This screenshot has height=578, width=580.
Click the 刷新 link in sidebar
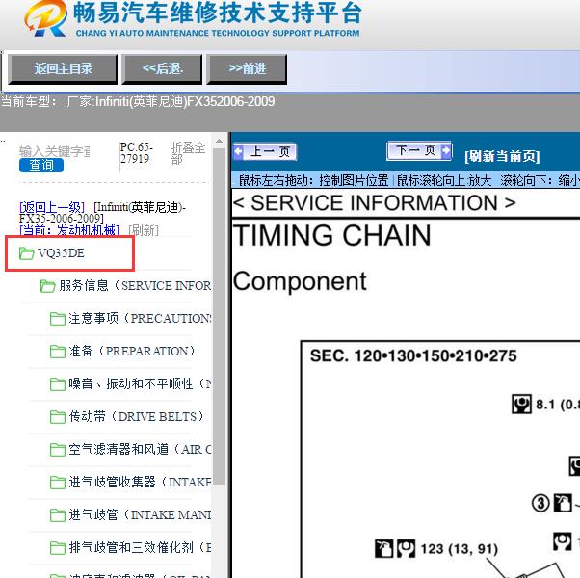pyautogui.click(x=144, y=230)
